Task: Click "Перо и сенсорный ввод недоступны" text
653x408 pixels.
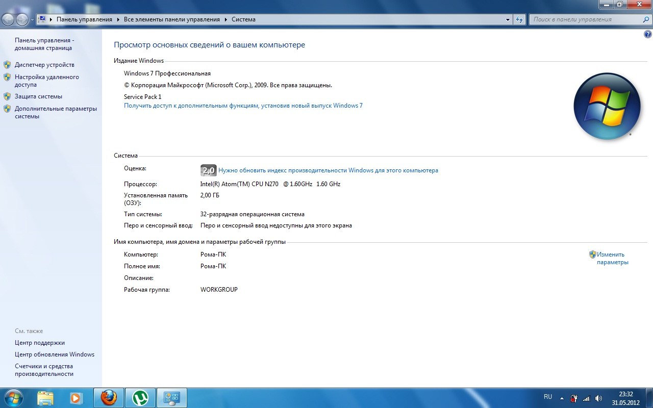Action: tap(276, 225)
